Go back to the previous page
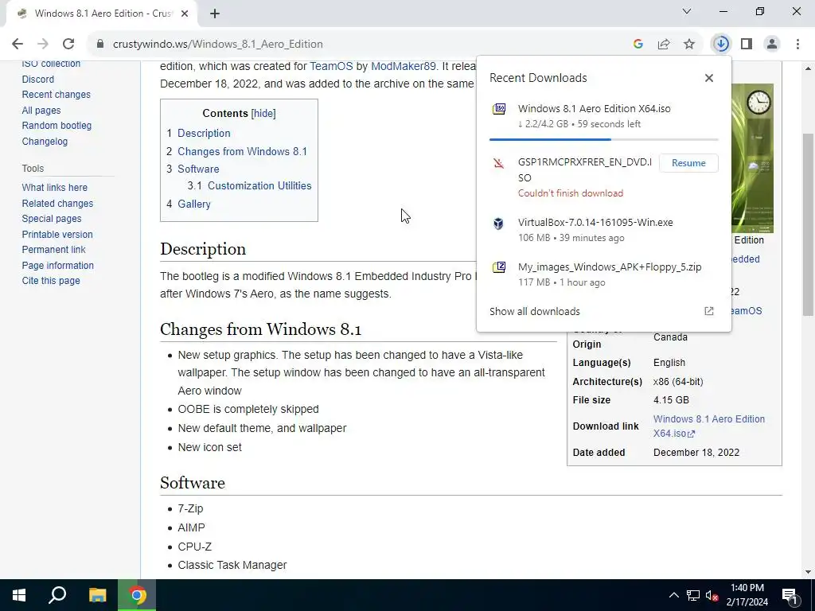Image resolution: width=815 pixels, height=611 pixels. [18, 45]
